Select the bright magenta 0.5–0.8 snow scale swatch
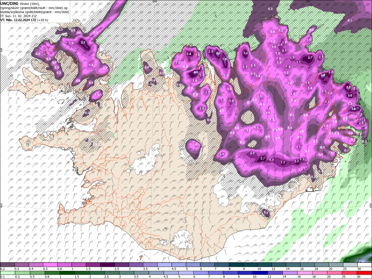Screen dimensions: 372x279 50,265
